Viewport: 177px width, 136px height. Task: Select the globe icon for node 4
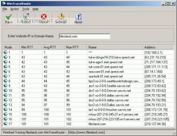tap(6, 62)
